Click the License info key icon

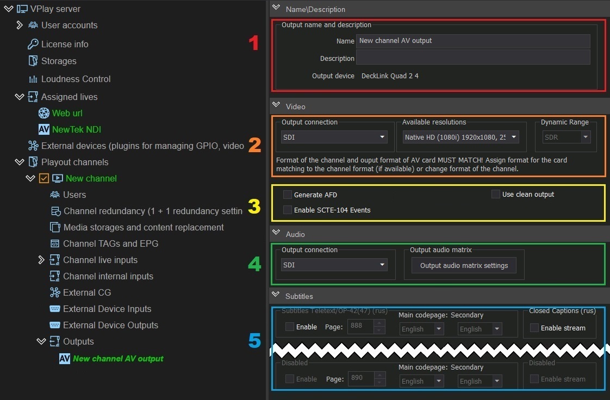(x=33, y=45)
